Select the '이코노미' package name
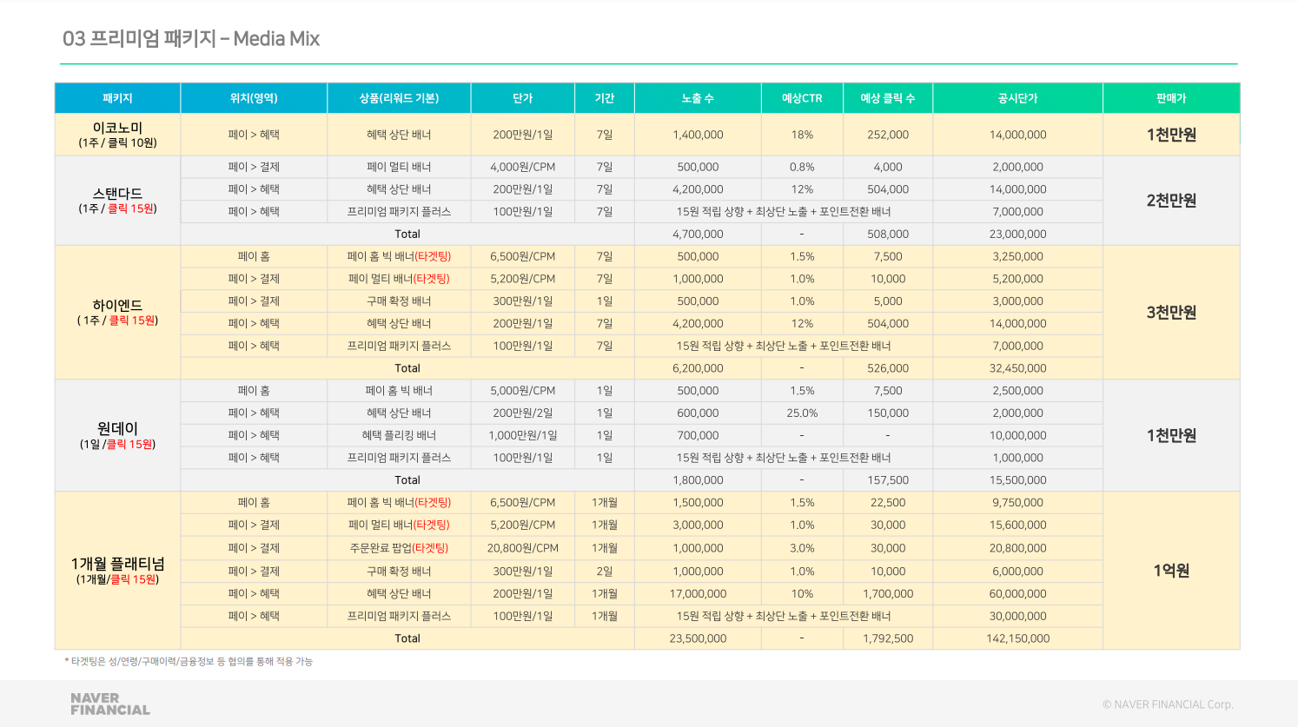1298x727 pixels. click(117, 128)
